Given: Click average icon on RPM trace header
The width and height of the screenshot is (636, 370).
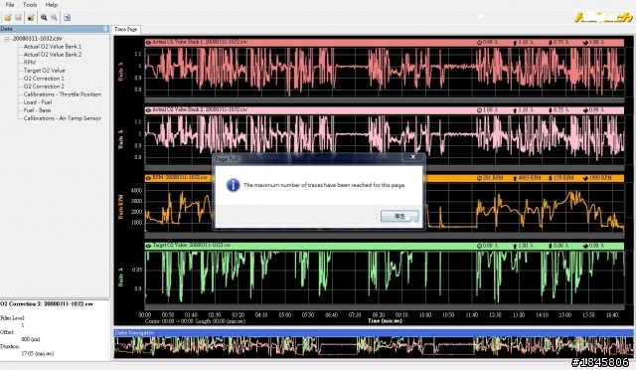Looking at the screenshot, I should point(585,178).
